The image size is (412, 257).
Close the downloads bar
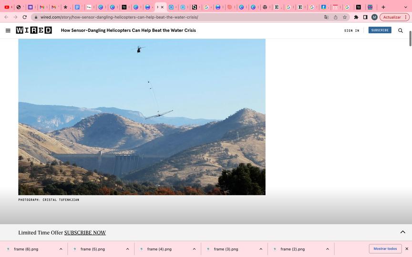(x=407, y=248)
